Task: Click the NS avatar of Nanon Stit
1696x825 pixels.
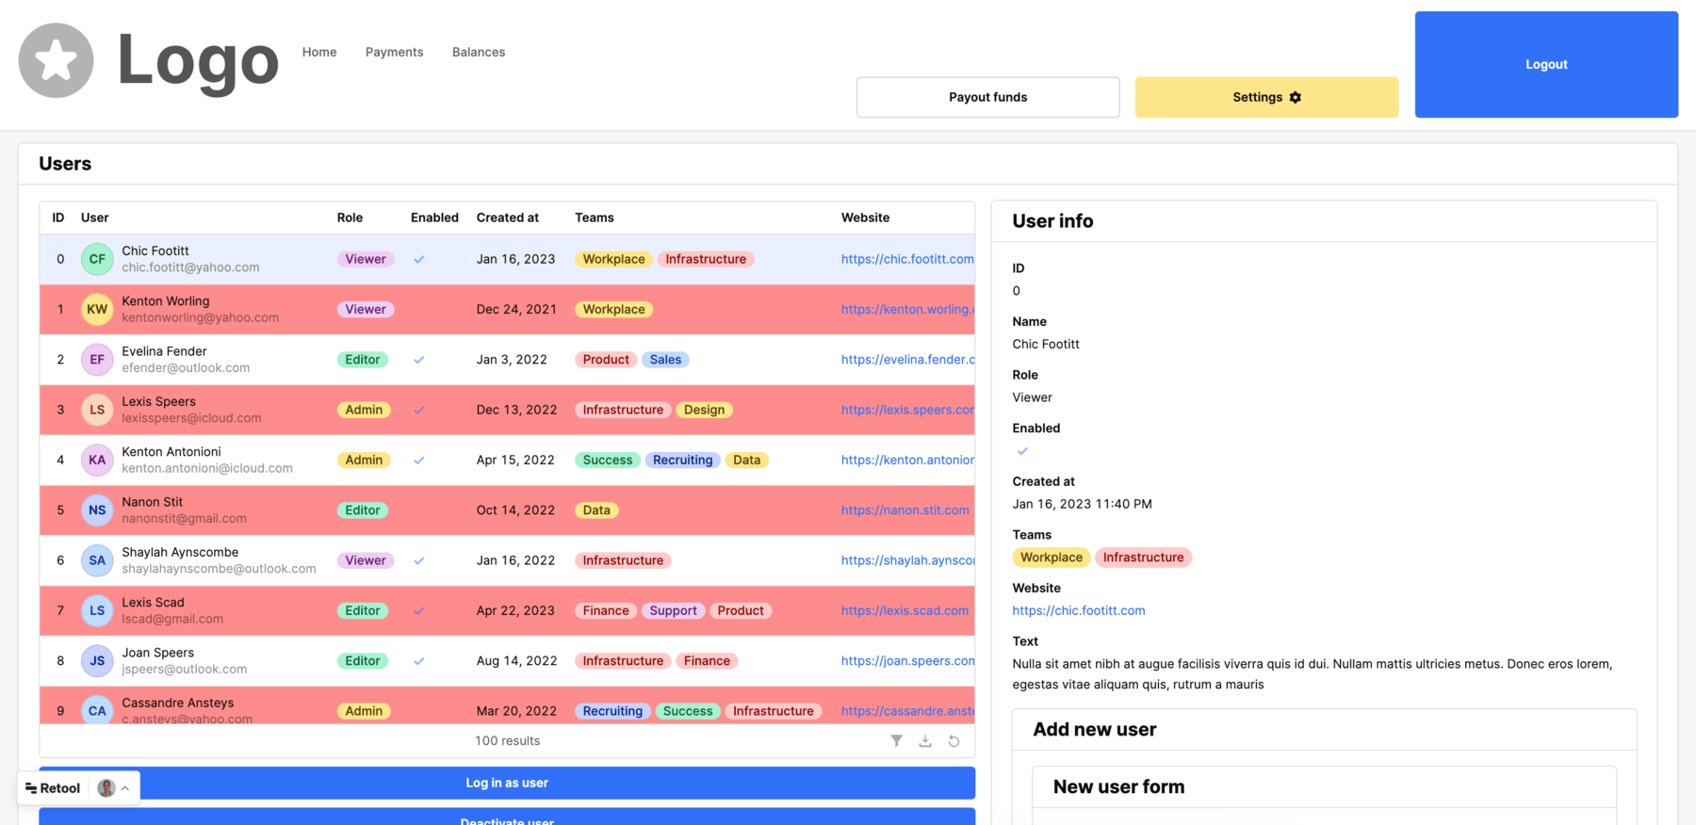Action: [97, 510]
